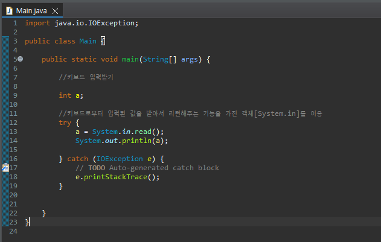Viewport: 381px width, 242px height.
Task: Click 'System' on line 13
Action: [105, 132]
